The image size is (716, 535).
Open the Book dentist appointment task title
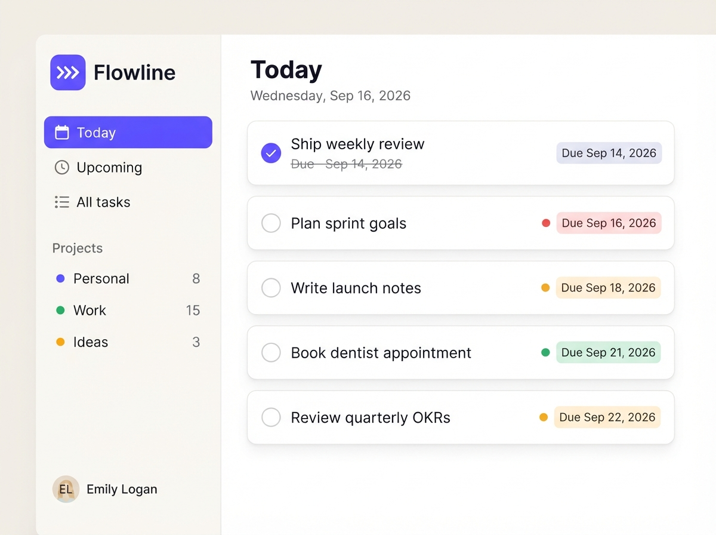pos(381,353)
